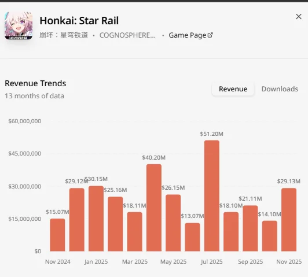Click the Nov 2024 bar labeled $15.07M

point(57,235)
